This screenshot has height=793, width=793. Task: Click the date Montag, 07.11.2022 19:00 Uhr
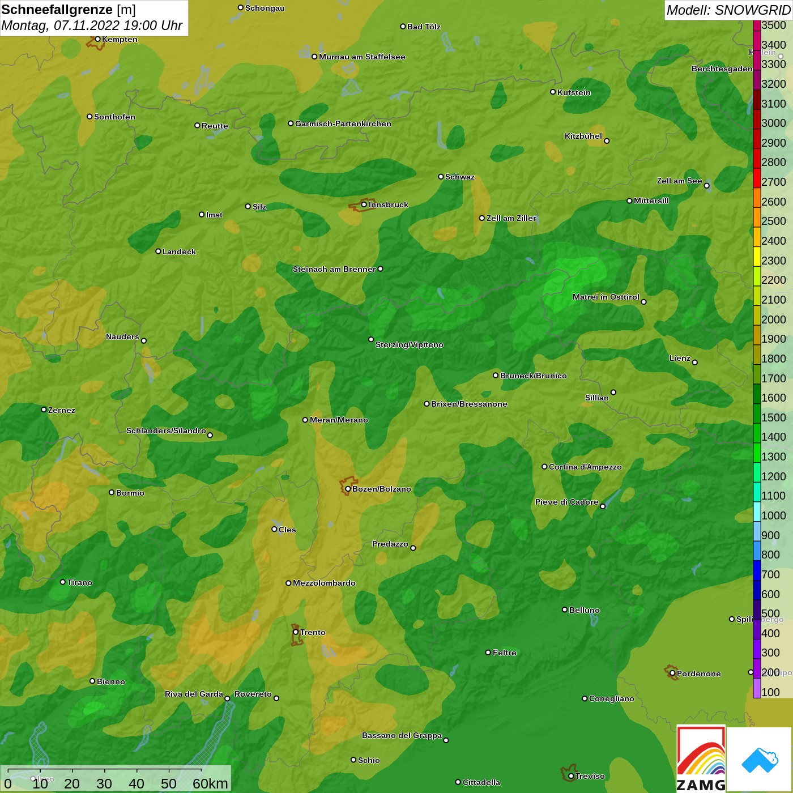coord(92,25)
